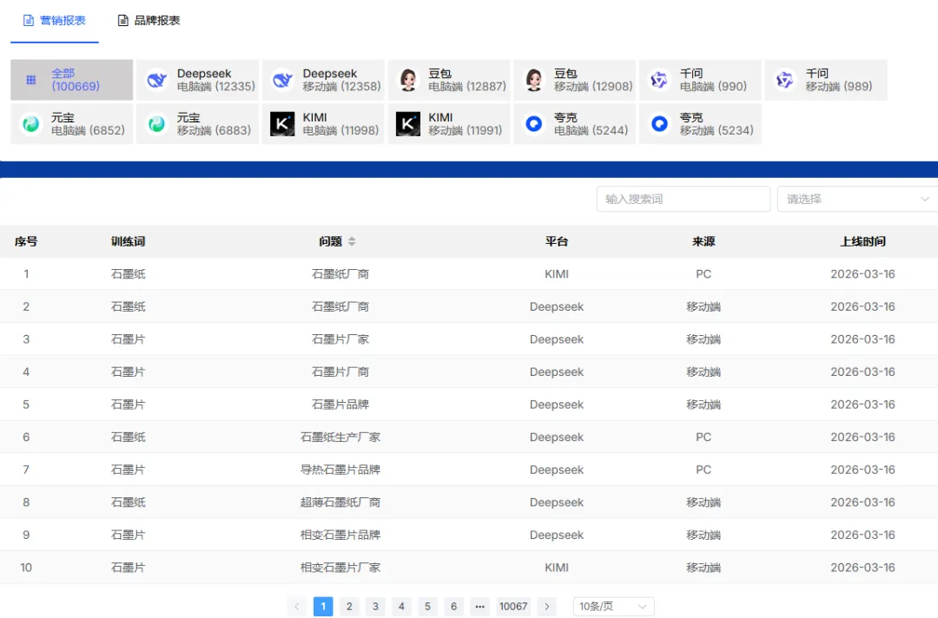The width and height of the screenshot is (938, 618).
Task: Click 元宝 logo icon for 电脑端 (6852)
Action: pos(31,124)
